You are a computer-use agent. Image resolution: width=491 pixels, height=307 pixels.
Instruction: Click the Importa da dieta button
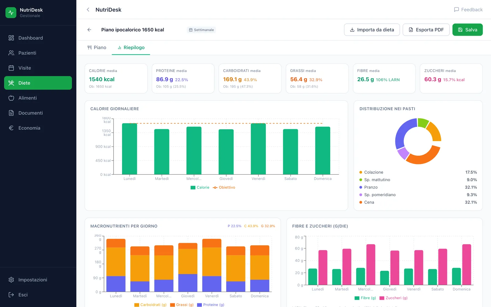372,30
